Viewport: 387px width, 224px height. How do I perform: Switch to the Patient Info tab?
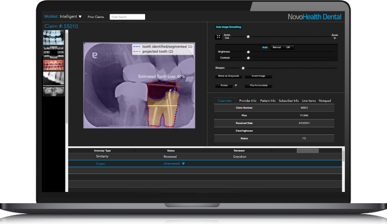[268, 101]
